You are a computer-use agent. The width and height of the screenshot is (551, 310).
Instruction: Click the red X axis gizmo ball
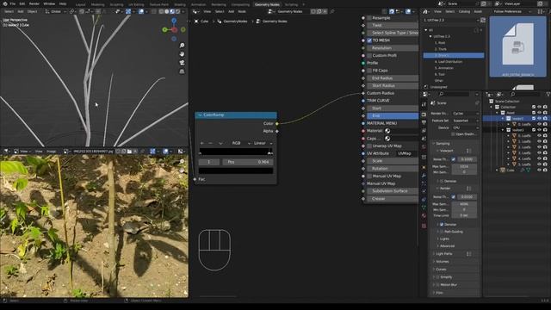pos(174,30)
